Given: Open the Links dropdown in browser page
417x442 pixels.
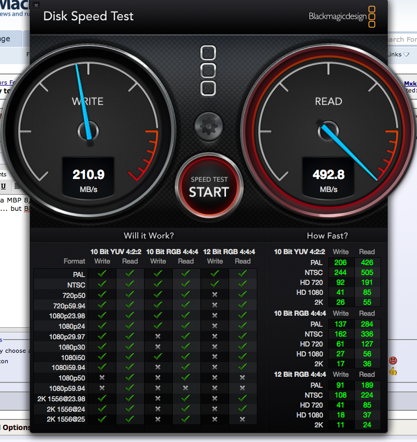Looking at the screenshot, I should click(399, 54).
